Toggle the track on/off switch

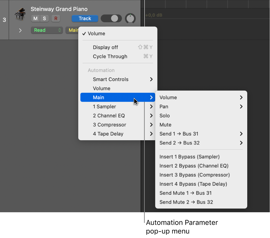[x=111, y=18]
